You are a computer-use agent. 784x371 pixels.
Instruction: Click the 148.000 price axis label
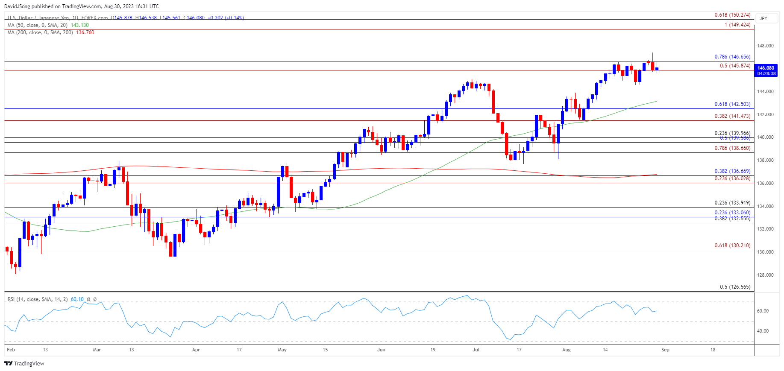click(x=765, y=46)
